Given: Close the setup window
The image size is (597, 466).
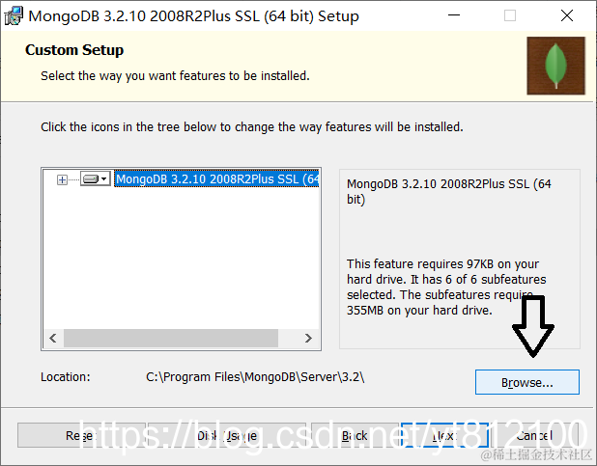Looking at the screenshot, I should [x=567, y=15].
